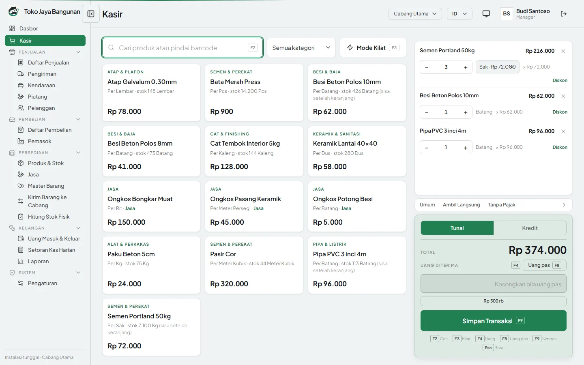
Task: Decrease Pipa PVC 3 inci 4m quantity
Action: coord(427,148)
